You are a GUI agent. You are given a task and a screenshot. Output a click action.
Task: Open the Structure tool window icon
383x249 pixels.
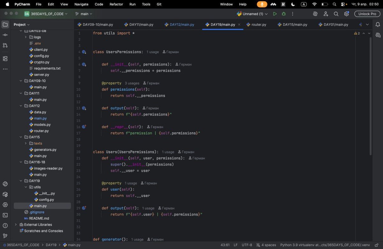[x=5, y=59]
